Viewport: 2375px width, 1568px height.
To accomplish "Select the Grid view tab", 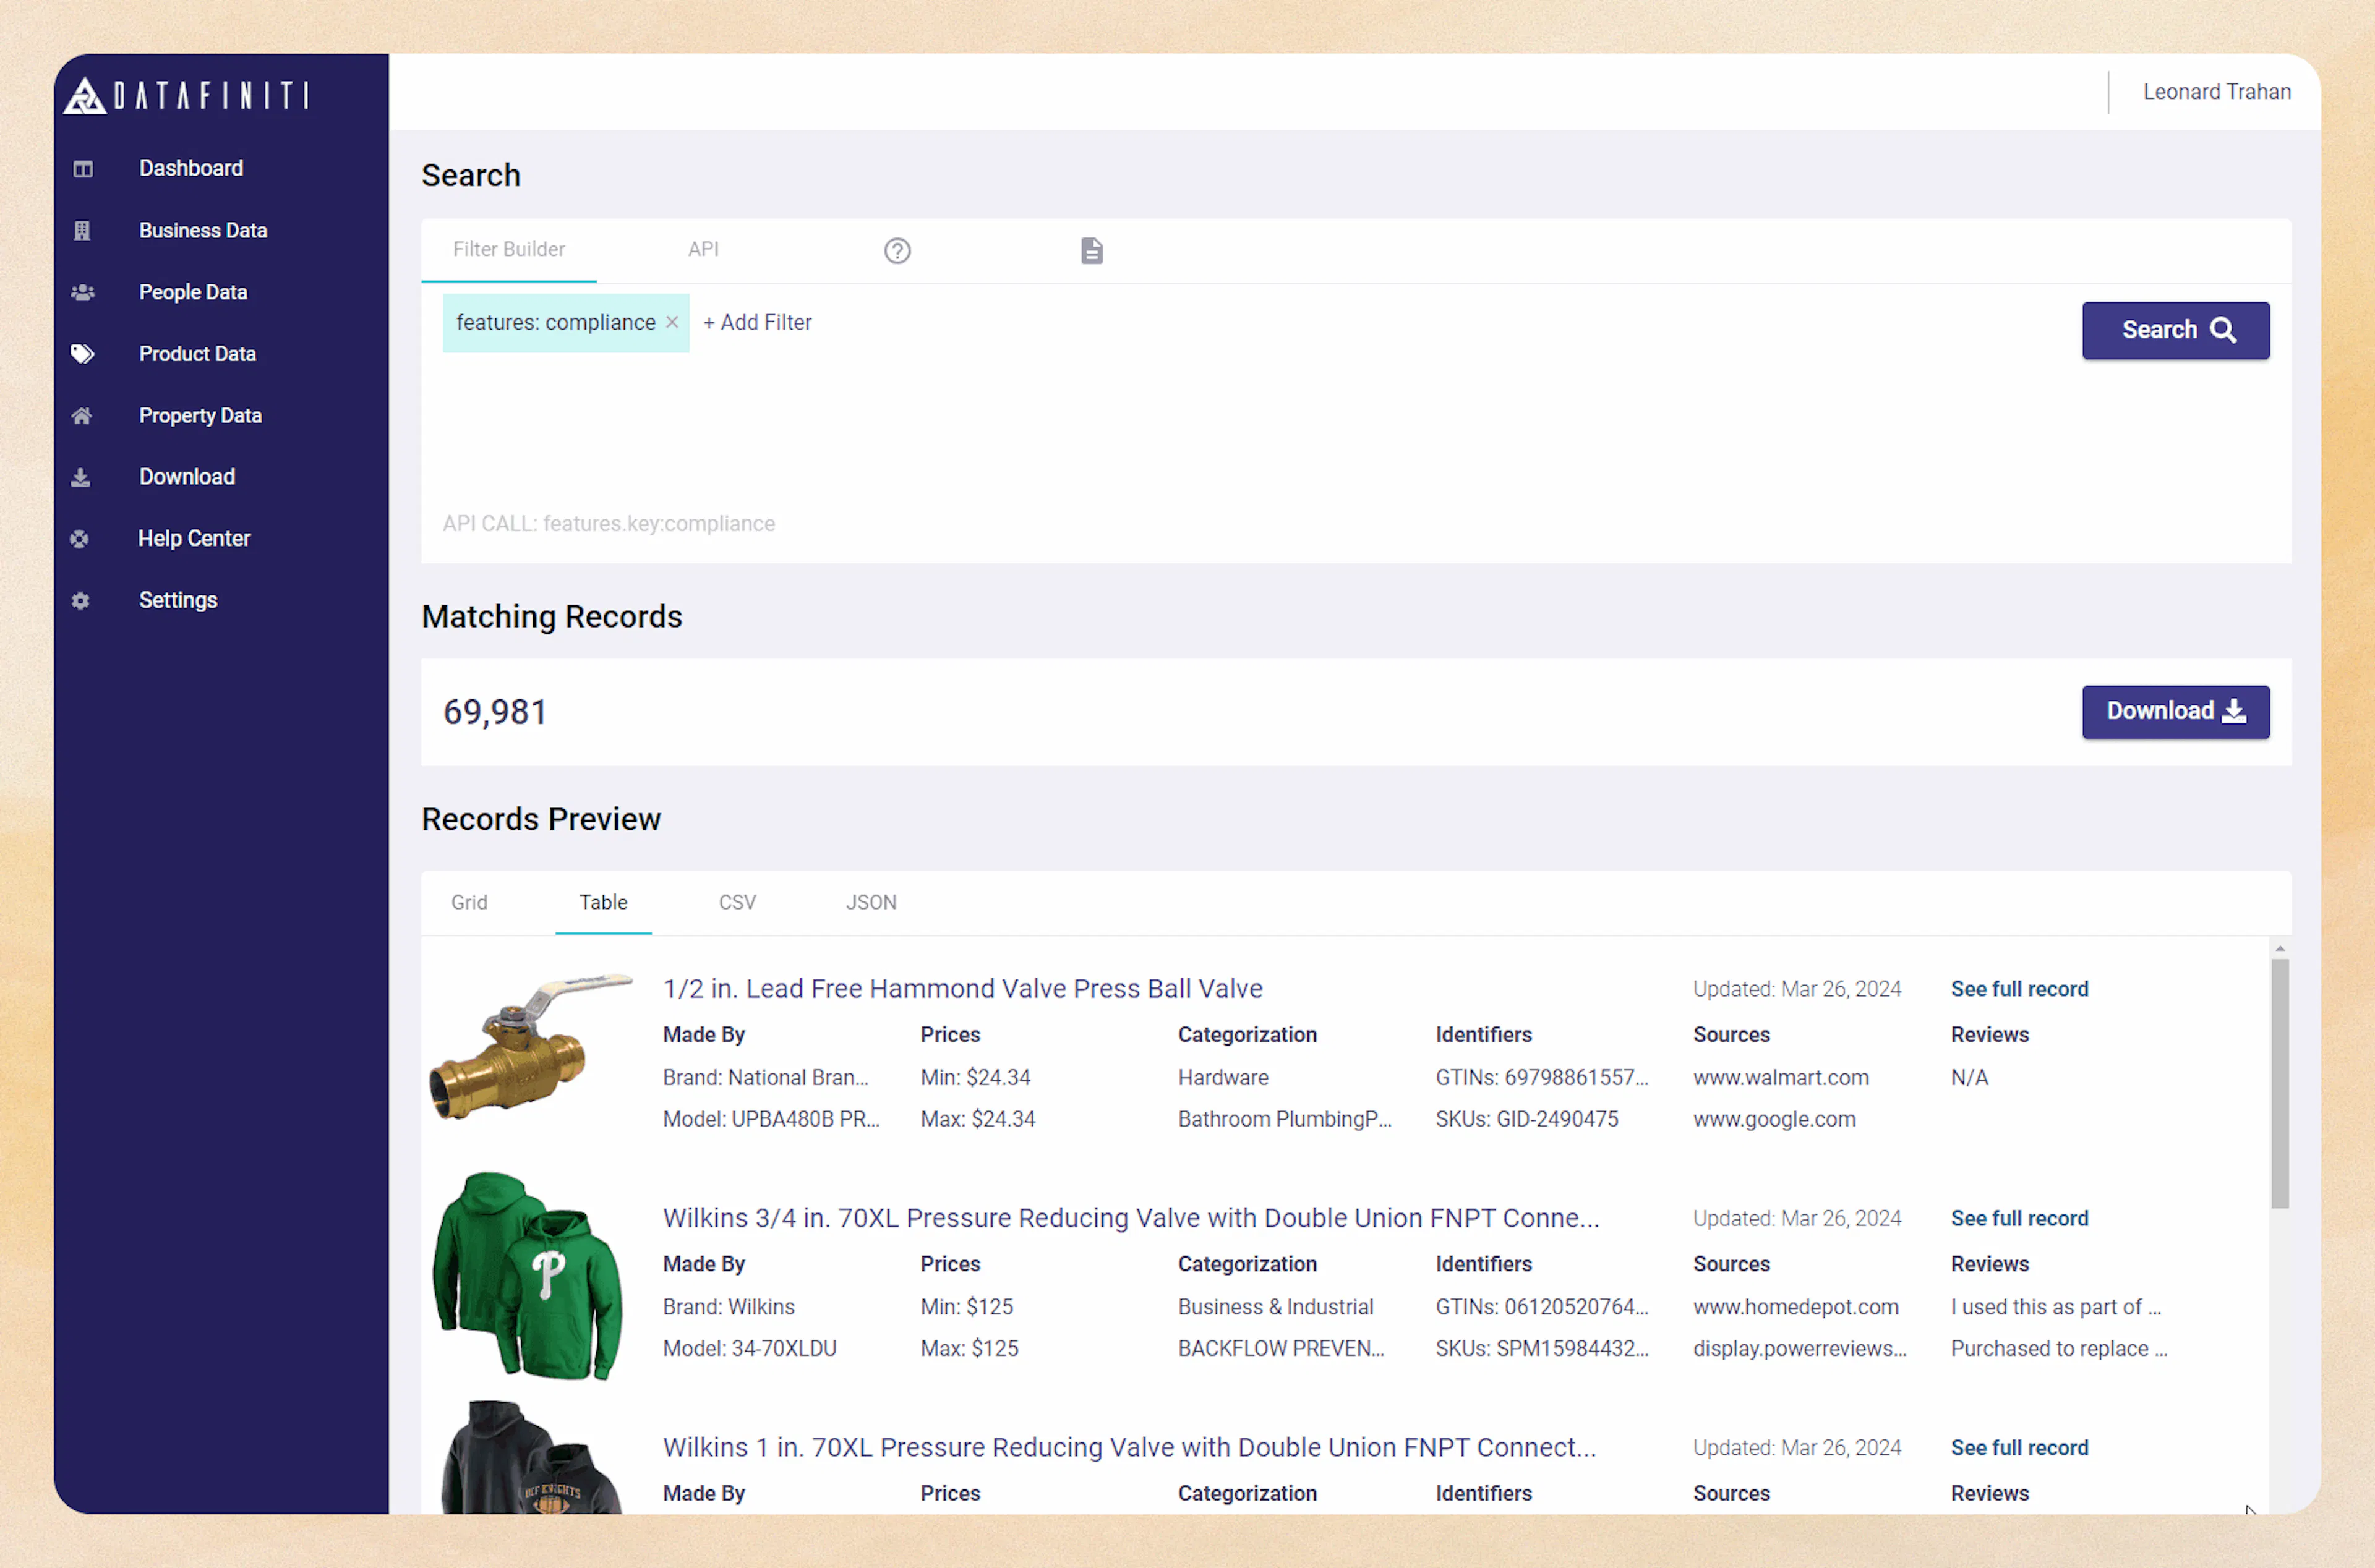I will pos(469,902).
